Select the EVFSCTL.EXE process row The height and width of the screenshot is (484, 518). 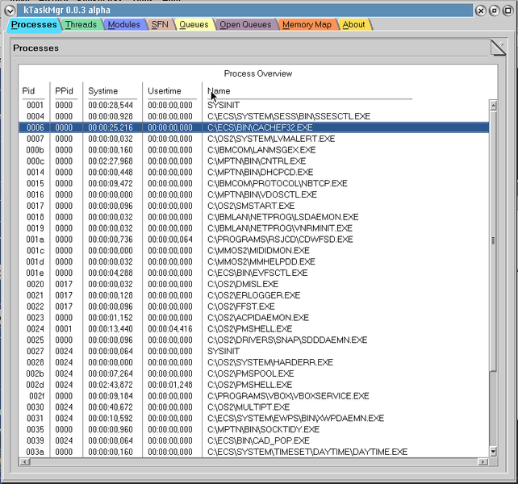[x=253, y=273]
